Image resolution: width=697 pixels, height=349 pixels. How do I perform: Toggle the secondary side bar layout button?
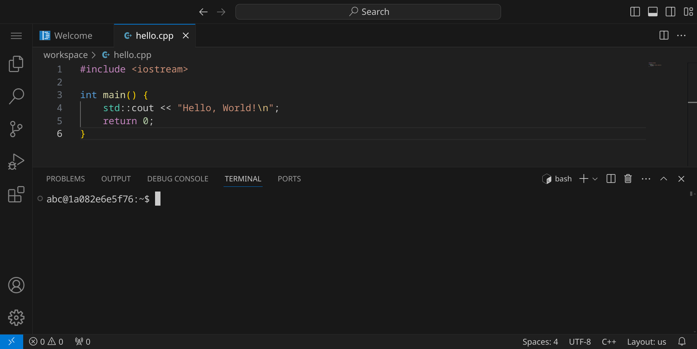click(x=671, y=12)
